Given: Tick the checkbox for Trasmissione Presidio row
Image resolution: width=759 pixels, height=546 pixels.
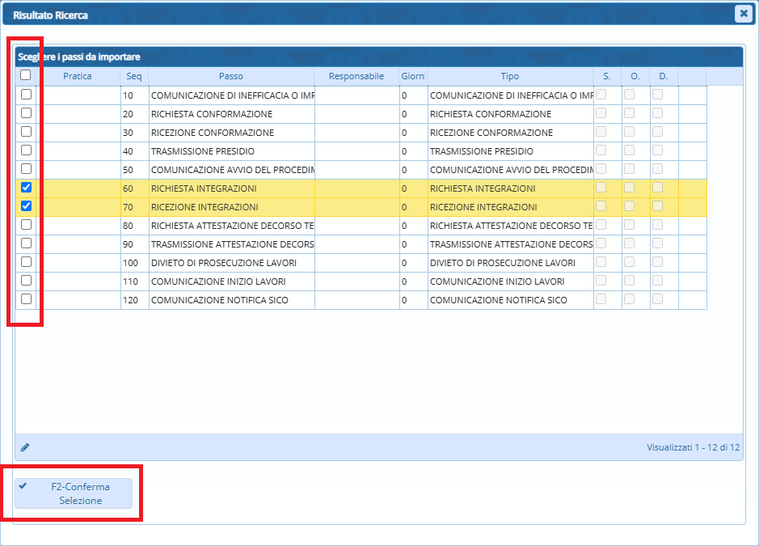Looking at the screenshot, I should 26,150.
